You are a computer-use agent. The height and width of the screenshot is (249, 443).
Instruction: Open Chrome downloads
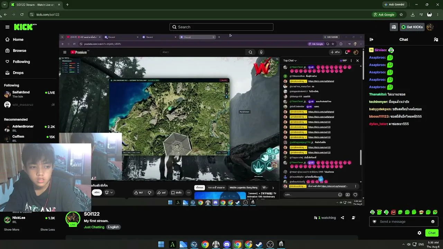[413, 15]
